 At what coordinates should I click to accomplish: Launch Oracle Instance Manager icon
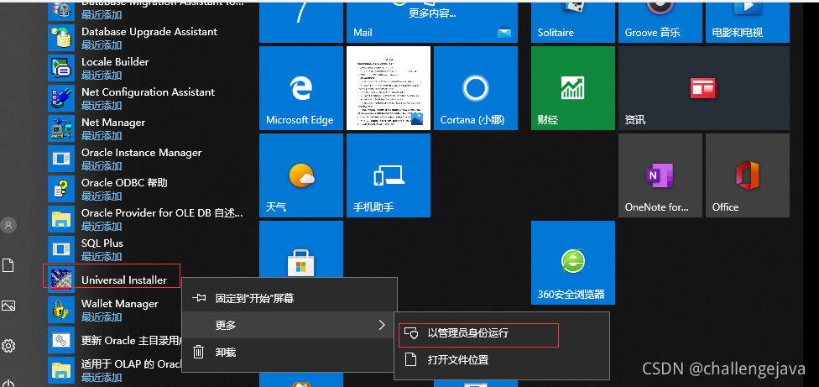point(61,159)
